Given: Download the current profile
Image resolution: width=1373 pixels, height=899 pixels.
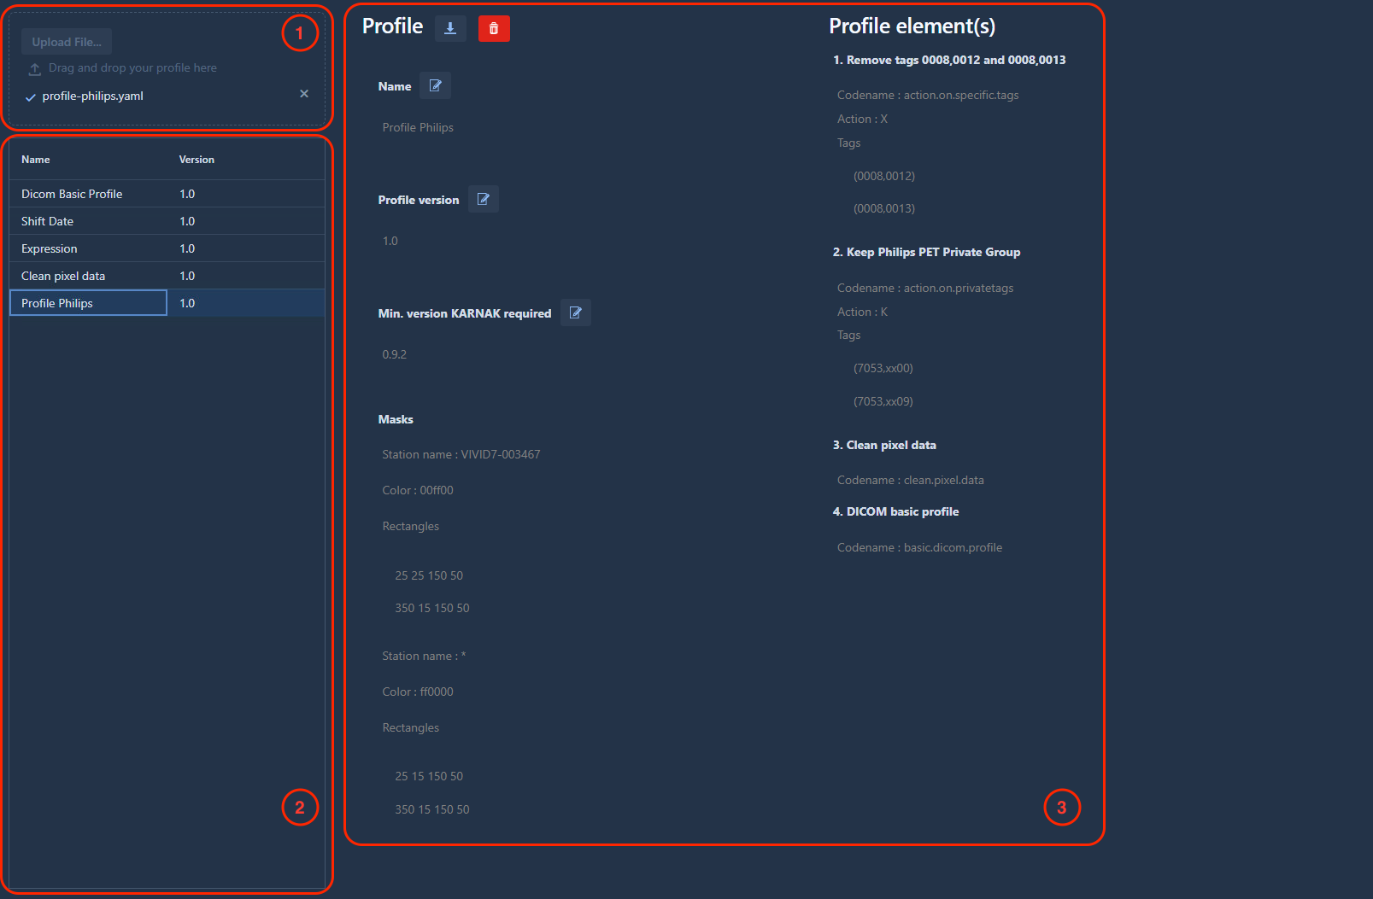Looking at the screenshot, I should [450, 28].
